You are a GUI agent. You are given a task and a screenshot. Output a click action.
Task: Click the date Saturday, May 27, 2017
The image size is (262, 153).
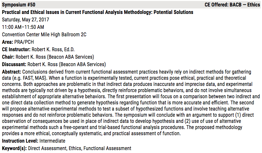pyautogui.click(x=25, y=20)
